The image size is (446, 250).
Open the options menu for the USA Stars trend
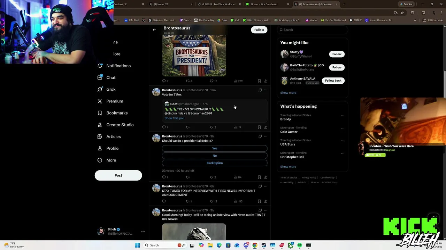tap(343, 141)
